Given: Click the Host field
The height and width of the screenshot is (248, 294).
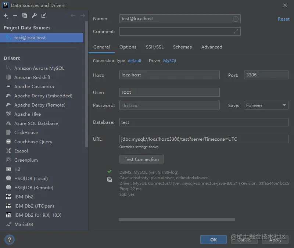Looking at the screenshot, I should [169, 75].
